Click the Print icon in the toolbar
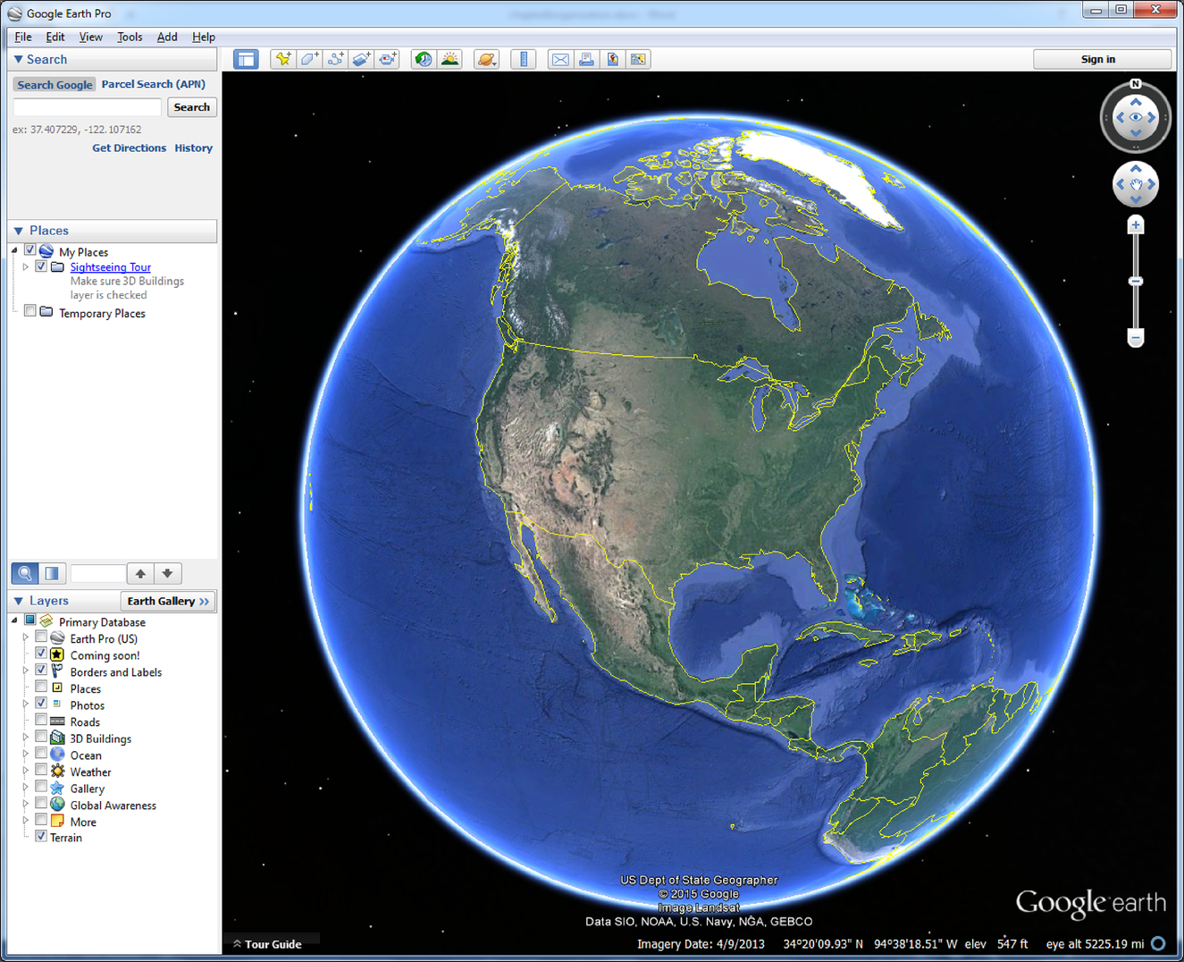 pos(586,60)
